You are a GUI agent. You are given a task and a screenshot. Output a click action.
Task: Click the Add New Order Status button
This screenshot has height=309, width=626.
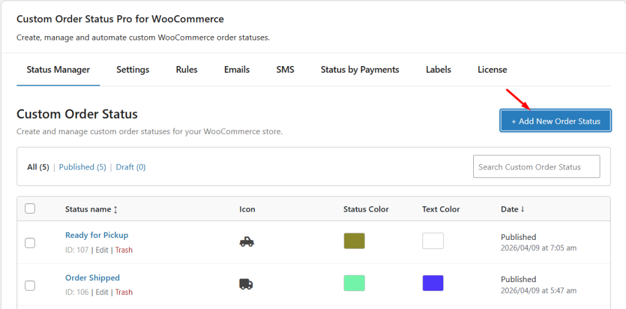(x=556, y=121)
